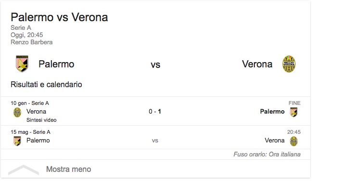Click the large Hellas Verona crest icon
Image resolution: width=339 pixels, height=181 pixels.
[289, 64]
